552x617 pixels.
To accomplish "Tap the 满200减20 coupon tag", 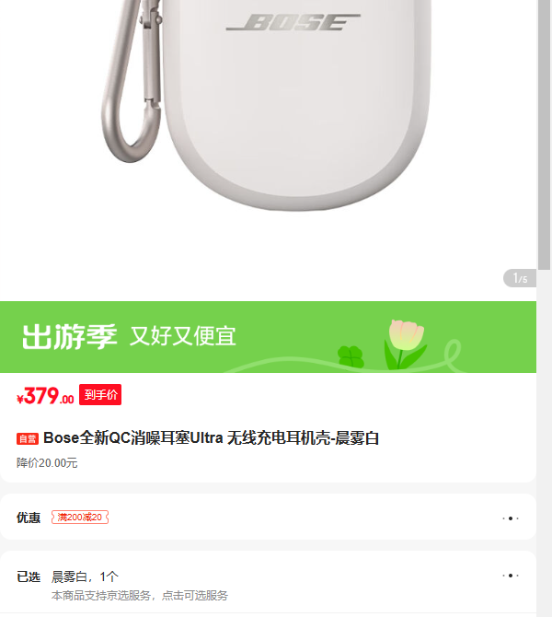I will tap(80, 517).
